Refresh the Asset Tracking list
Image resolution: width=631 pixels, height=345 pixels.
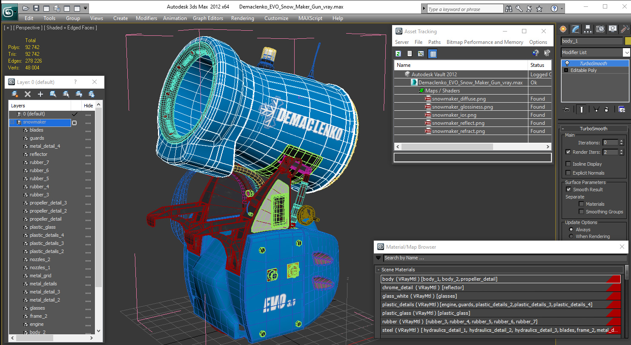point(398,54)
